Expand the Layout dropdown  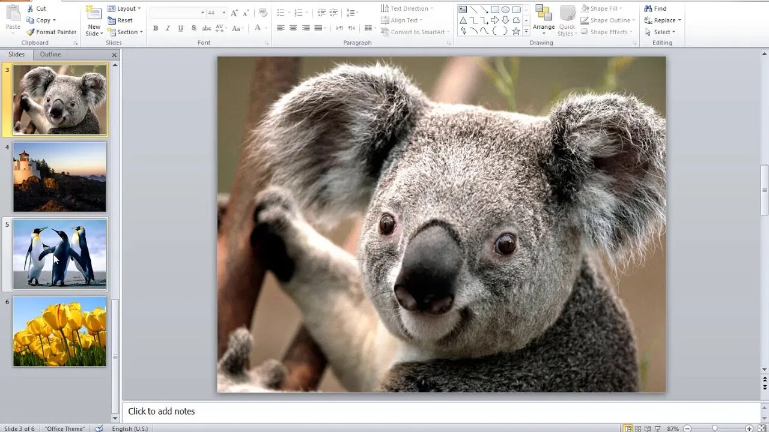click(x=125, y=8)
